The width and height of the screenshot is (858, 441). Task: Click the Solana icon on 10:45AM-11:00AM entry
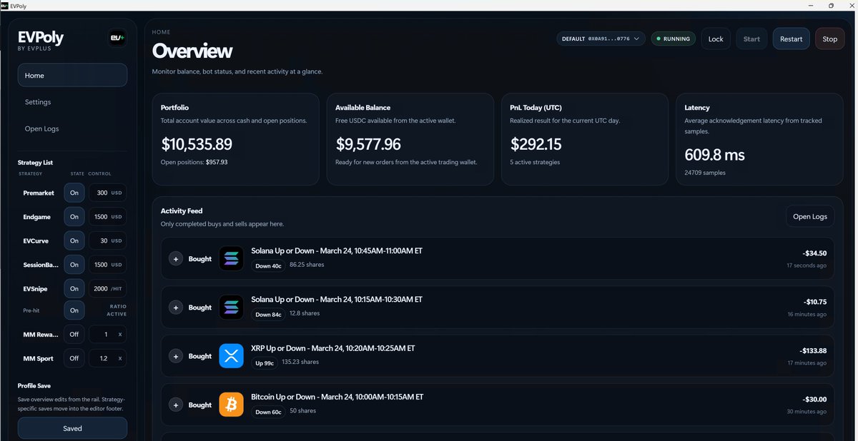pyautogui.click(x=232, y=259)
